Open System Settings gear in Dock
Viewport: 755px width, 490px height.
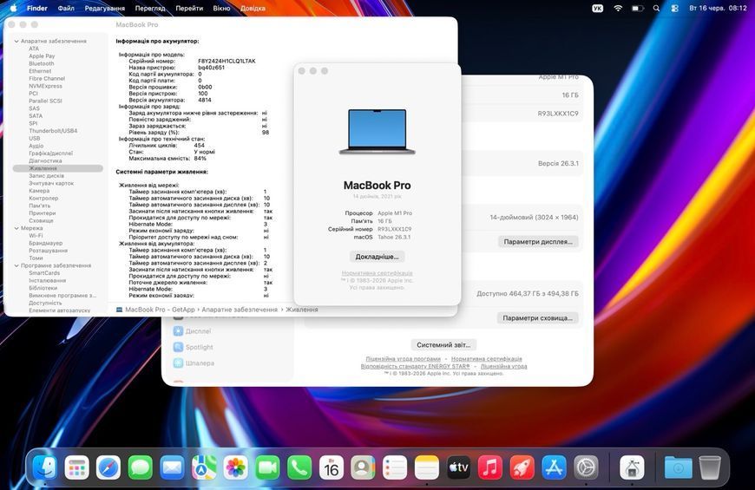tap(586, 467)
